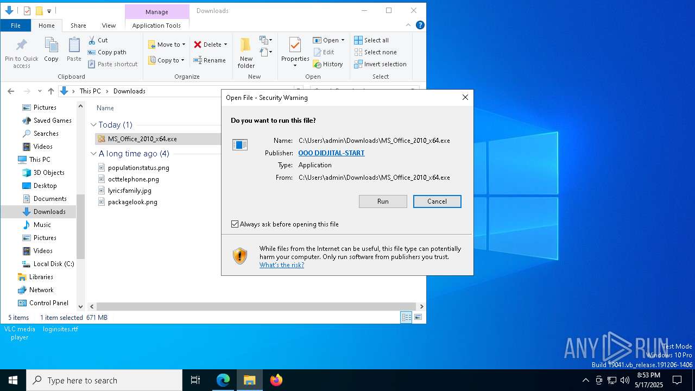Select MS_Office_2010_x64.exe file
Viewport: 695px width, 391px height.
coord(142,139)
